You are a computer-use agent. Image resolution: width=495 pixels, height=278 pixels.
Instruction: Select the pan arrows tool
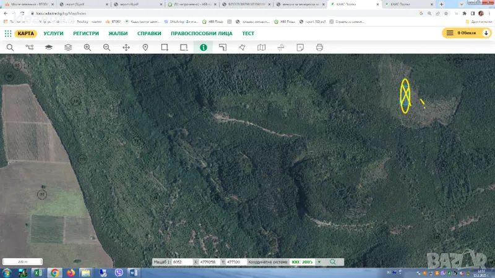(126, 47)
